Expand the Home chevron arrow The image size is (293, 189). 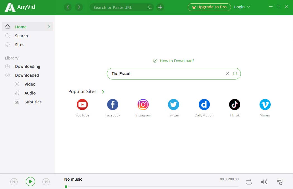tap(49, 27)
